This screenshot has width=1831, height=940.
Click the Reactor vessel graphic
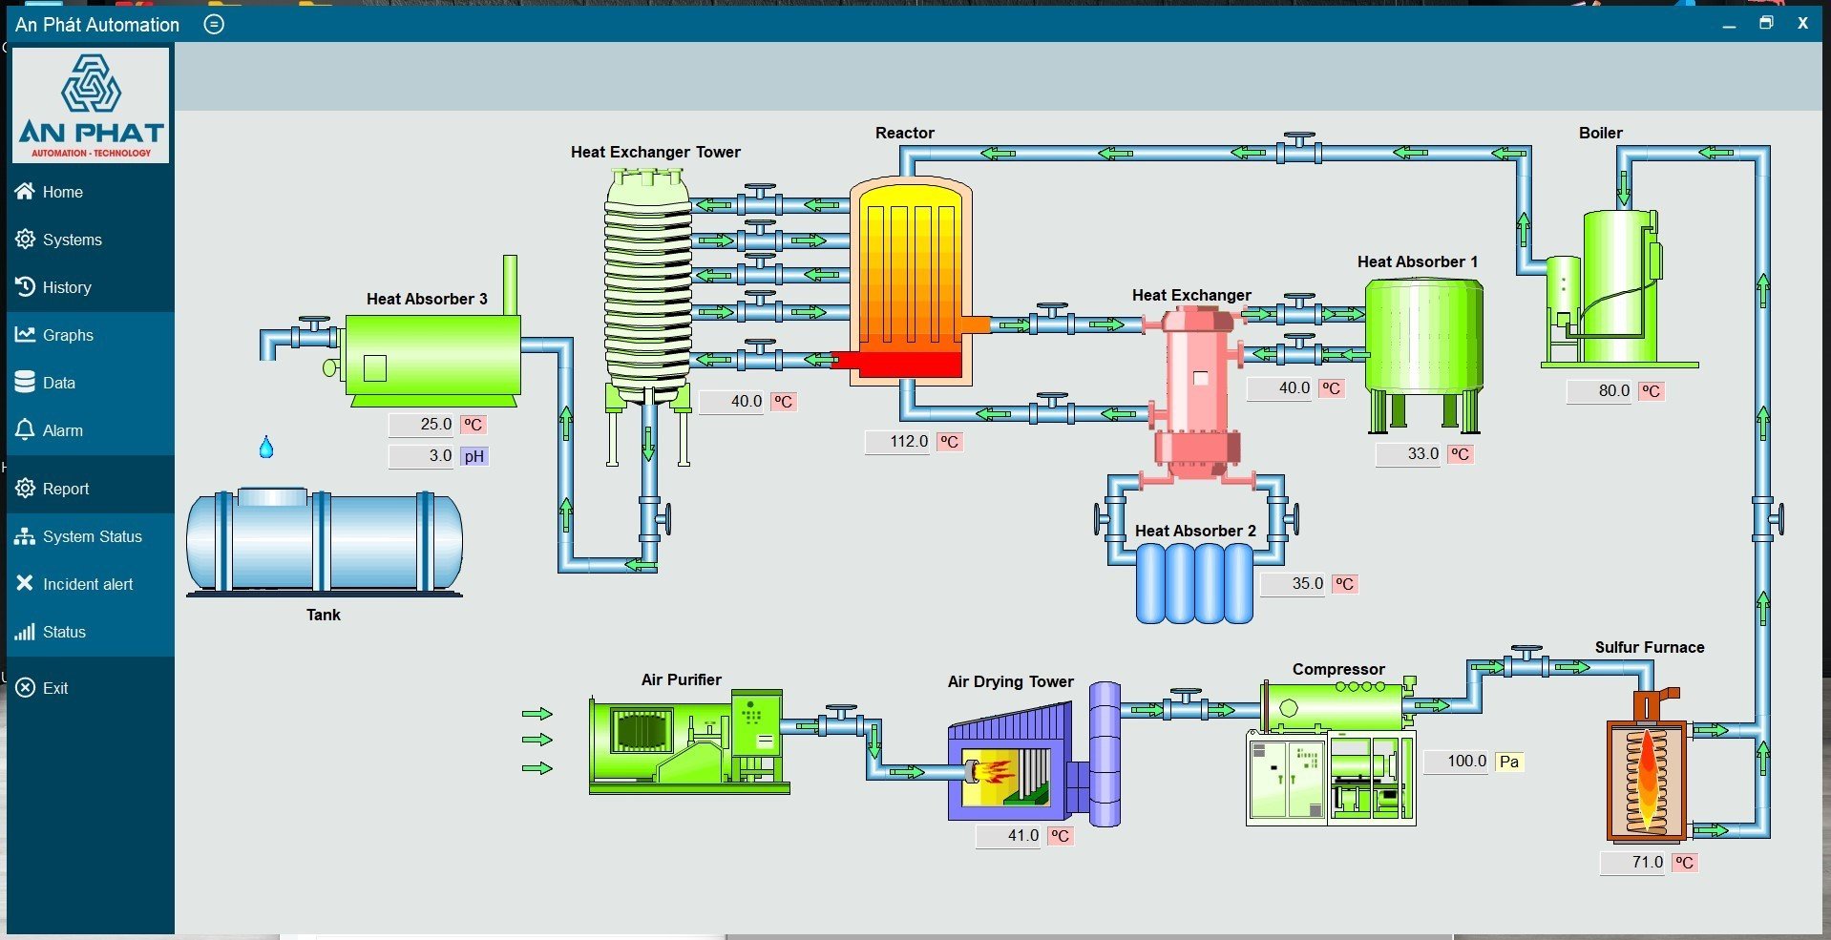(910, 282)
